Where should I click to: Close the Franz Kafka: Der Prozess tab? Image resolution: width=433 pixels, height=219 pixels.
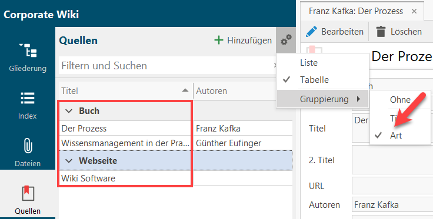[414, 11]
